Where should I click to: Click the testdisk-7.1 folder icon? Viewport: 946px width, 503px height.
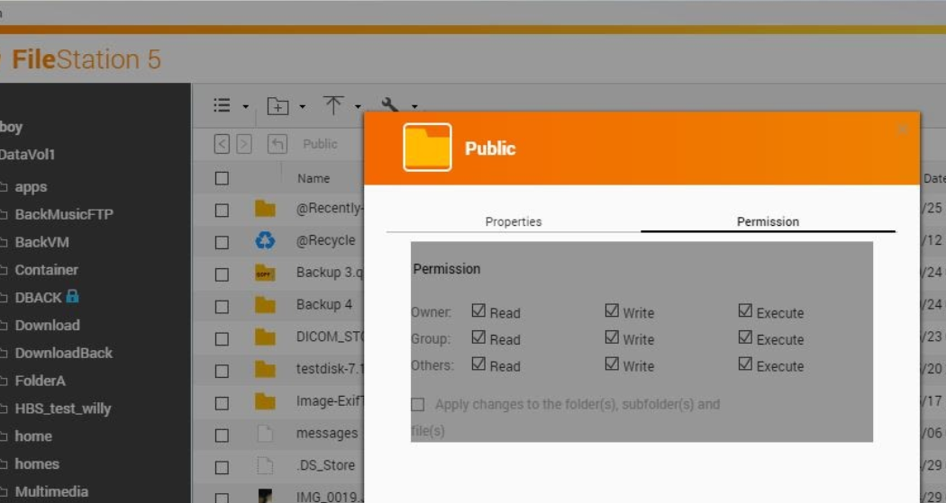pyautogui.click(x=265, y=369)
